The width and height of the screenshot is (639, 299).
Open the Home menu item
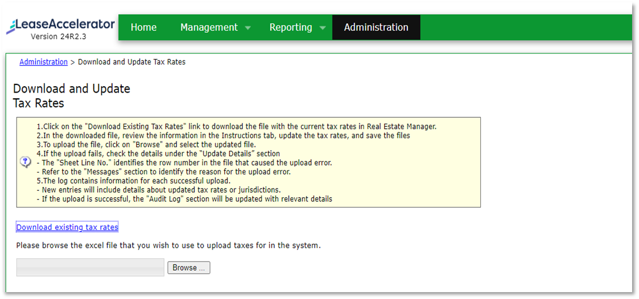pyautogui.click(x=143, y=27)
